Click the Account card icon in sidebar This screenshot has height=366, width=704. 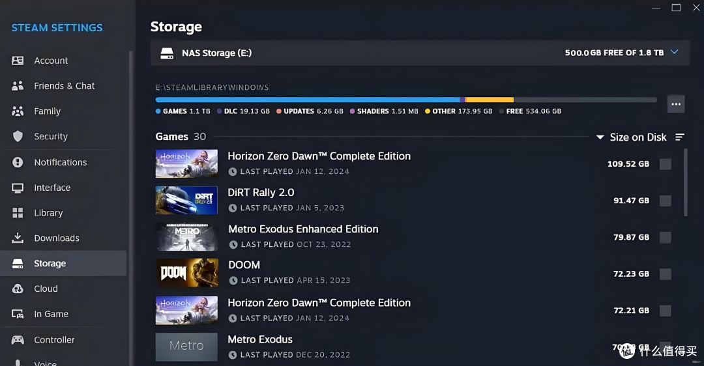(x=18, y=61)
